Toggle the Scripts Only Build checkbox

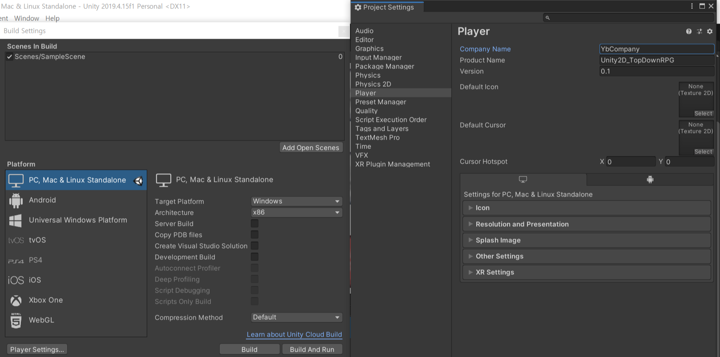pos(254,301)
